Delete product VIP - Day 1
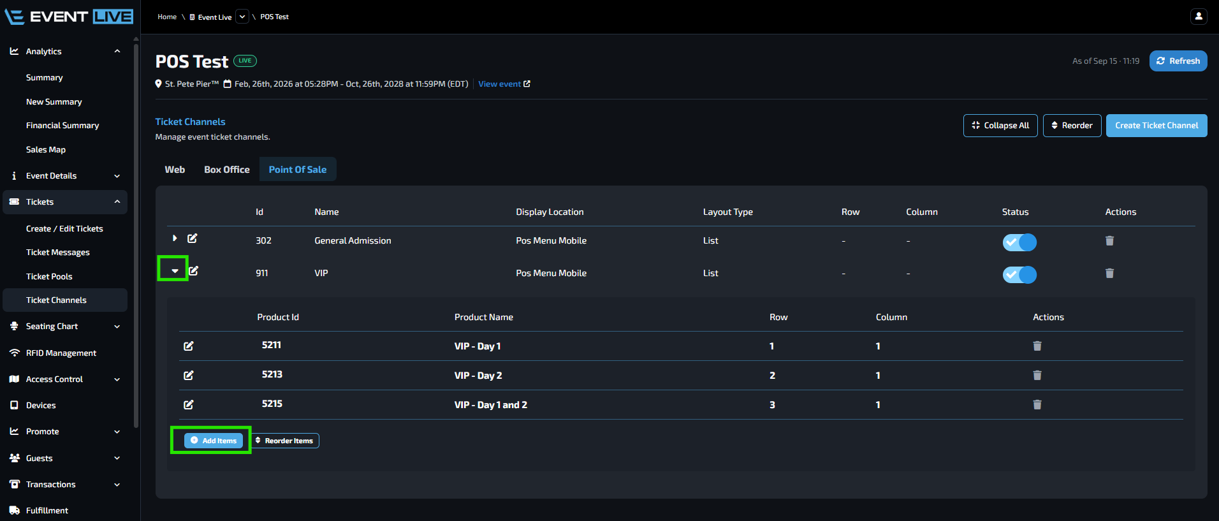This screenshot has height=521, width=1219. (1037, 346)
